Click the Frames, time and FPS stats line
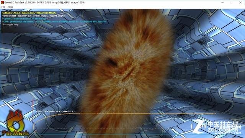The width and height of the screenshot is (245, 138). (x=33, y=16)
